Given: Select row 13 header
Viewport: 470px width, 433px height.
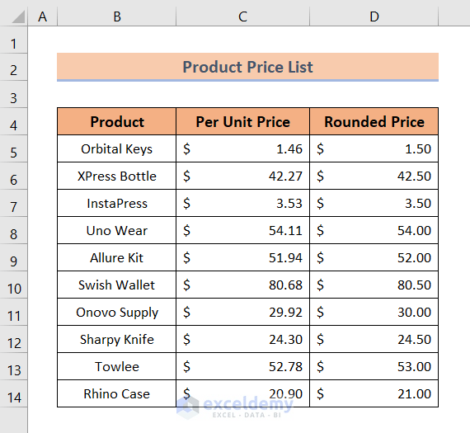Looking at the screenshot, I should point(13,366).
